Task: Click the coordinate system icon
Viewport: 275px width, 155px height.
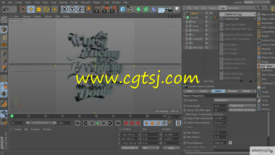Action: coord(88,9)
